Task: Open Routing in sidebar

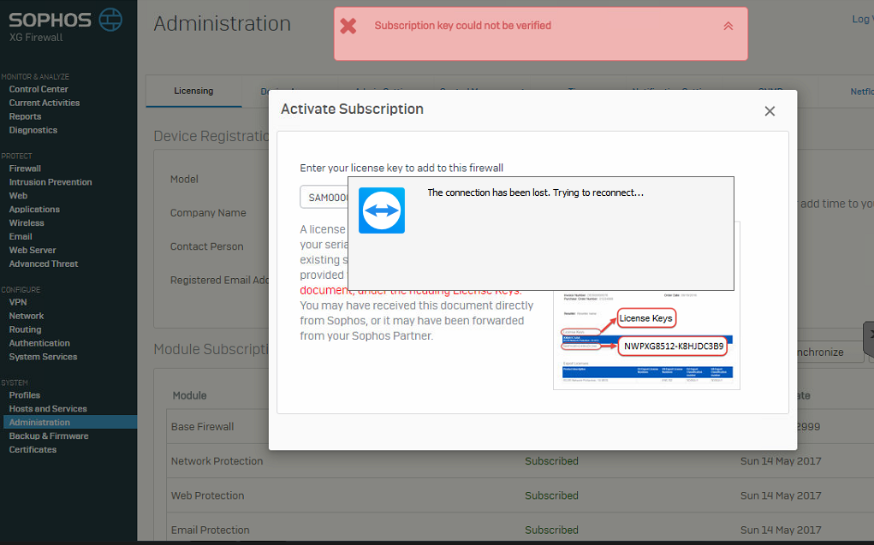Action: pyautogui.click(x=25, y=329)
